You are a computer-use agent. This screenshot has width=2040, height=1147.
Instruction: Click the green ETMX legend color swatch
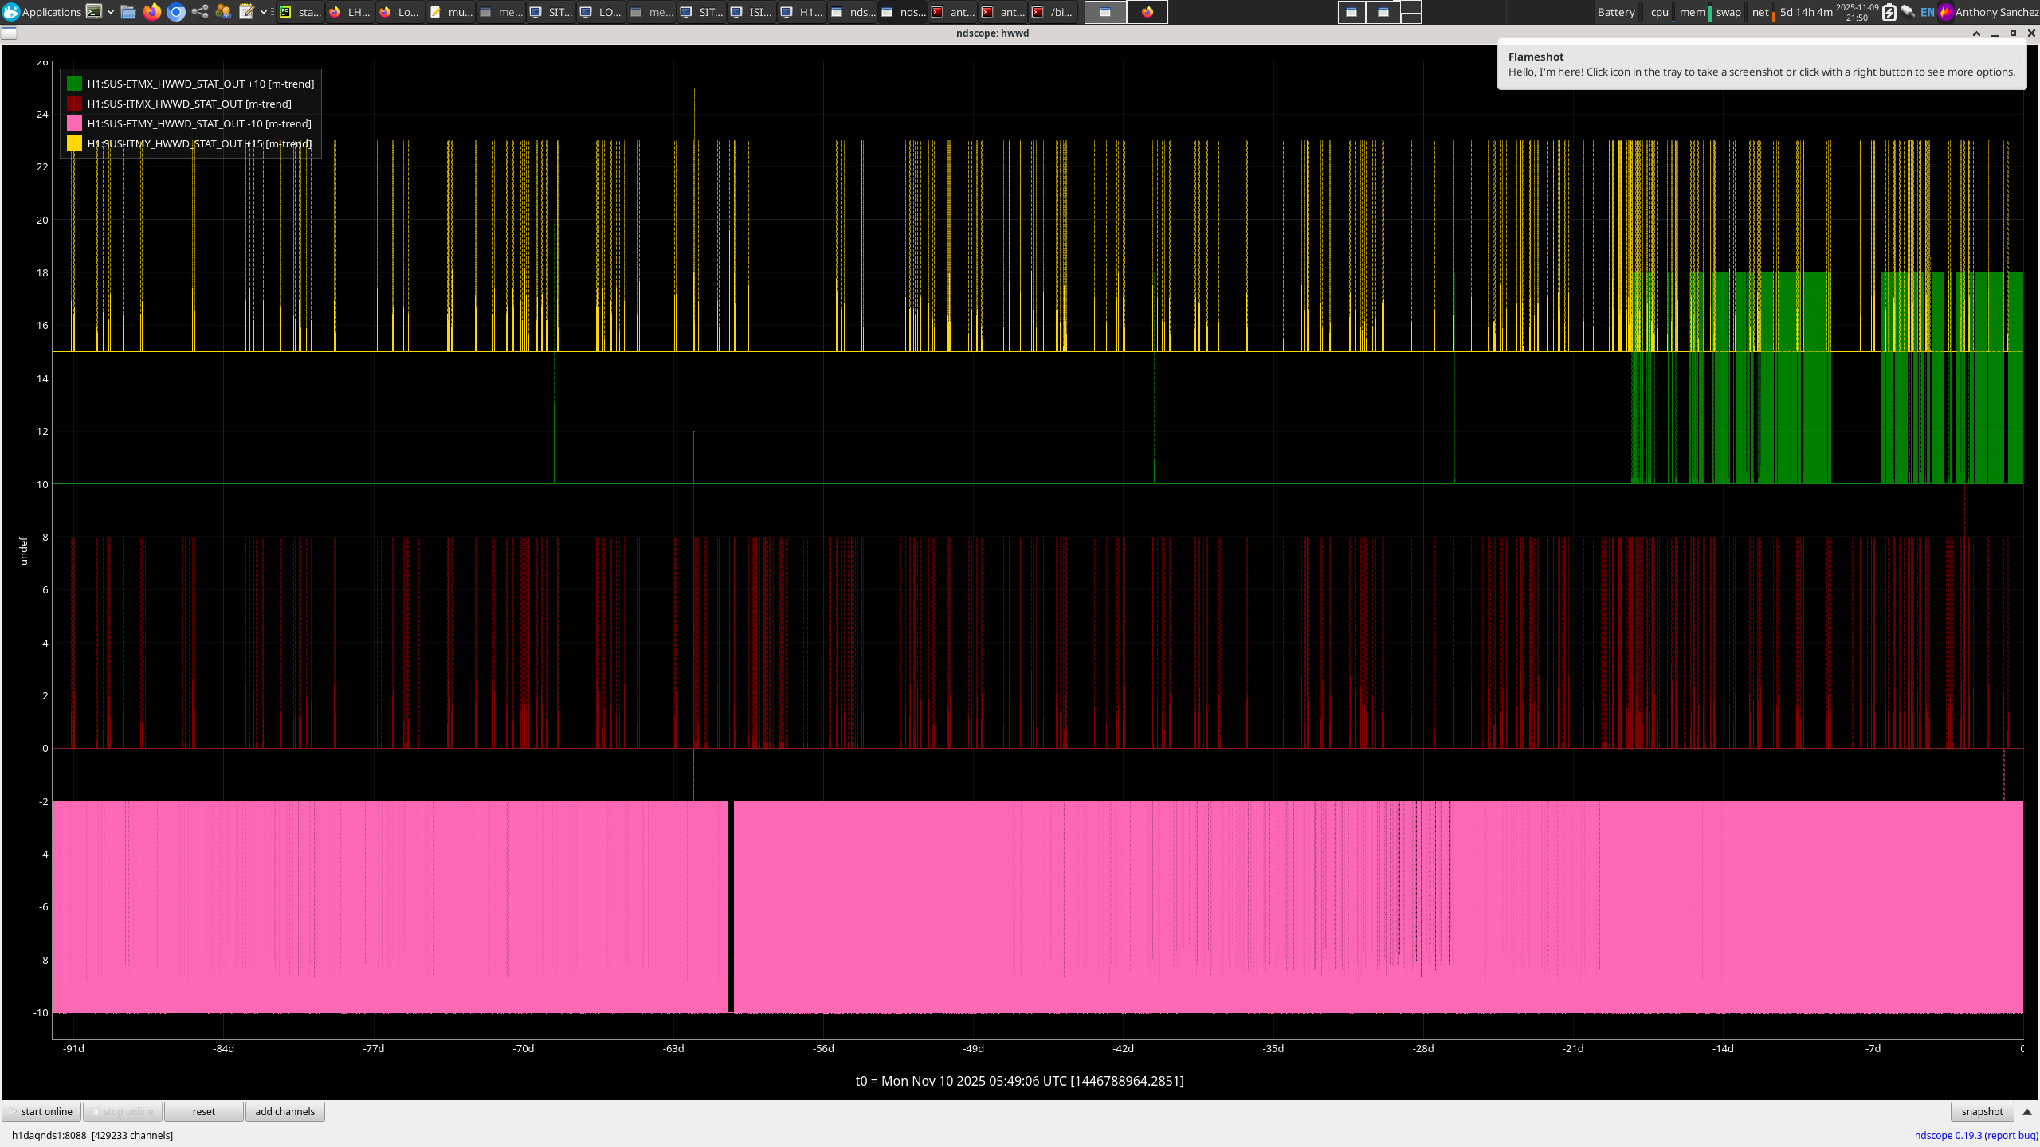tap(74, 84)
